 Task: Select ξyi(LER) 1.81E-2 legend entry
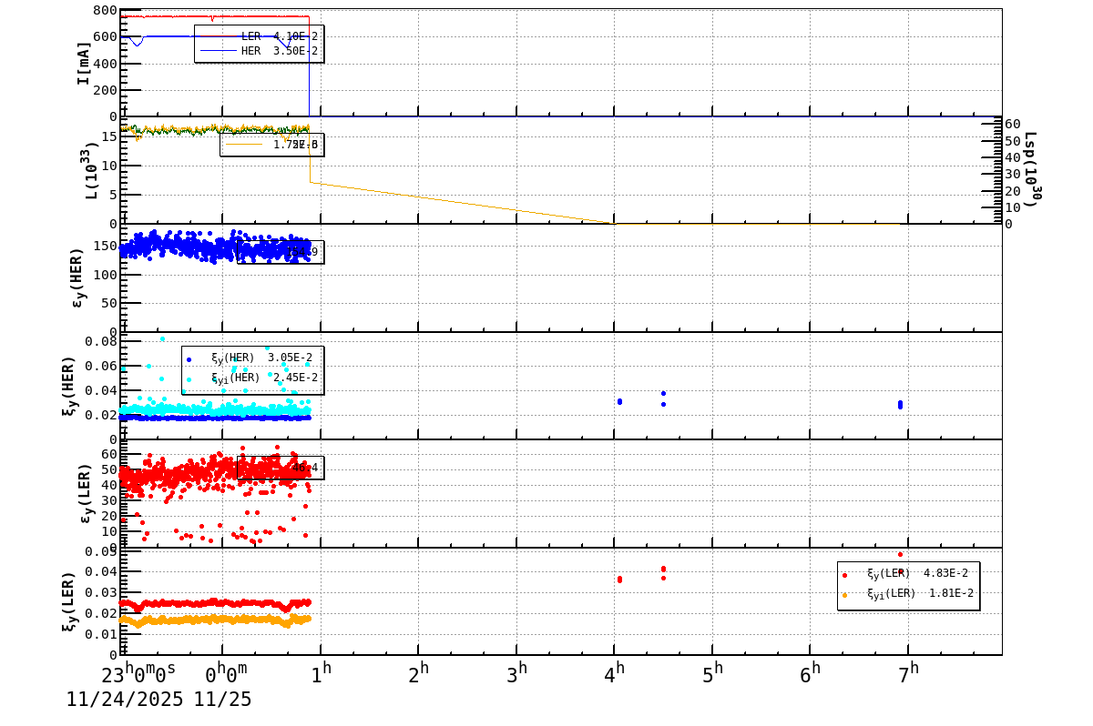pos(907,594)
